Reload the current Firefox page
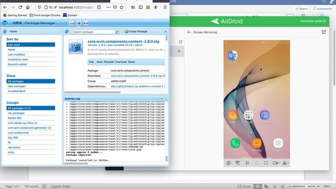 [x=20, y=7]
